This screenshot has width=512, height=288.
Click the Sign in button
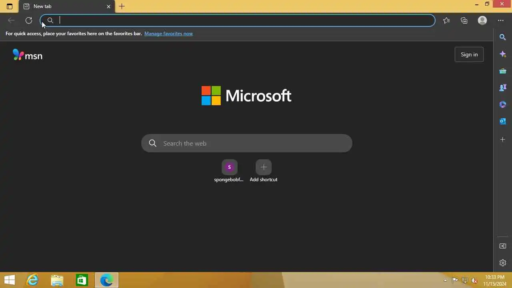click(x=469, y=54)
